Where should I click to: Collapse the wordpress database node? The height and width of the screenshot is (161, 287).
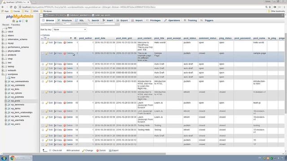(x=3, y=74)
